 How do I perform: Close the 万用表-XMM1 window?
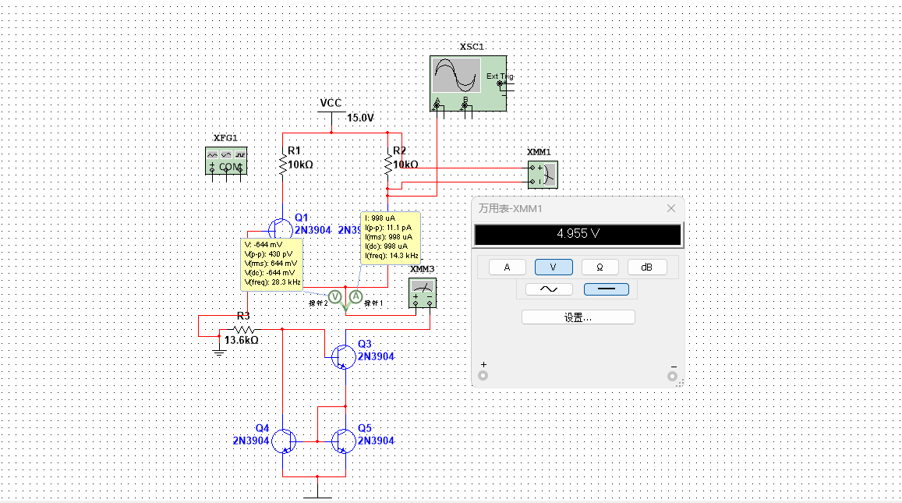[670, 208]
